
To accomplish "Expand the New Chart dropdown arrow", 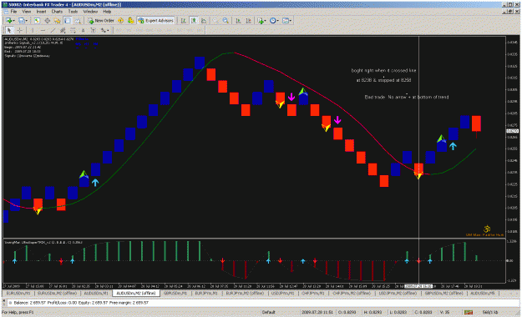I will [13, 21].
